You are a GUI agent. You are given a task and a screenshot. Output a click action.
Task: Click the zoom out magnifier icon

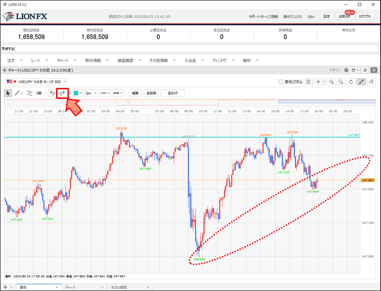tap(340, 82)
